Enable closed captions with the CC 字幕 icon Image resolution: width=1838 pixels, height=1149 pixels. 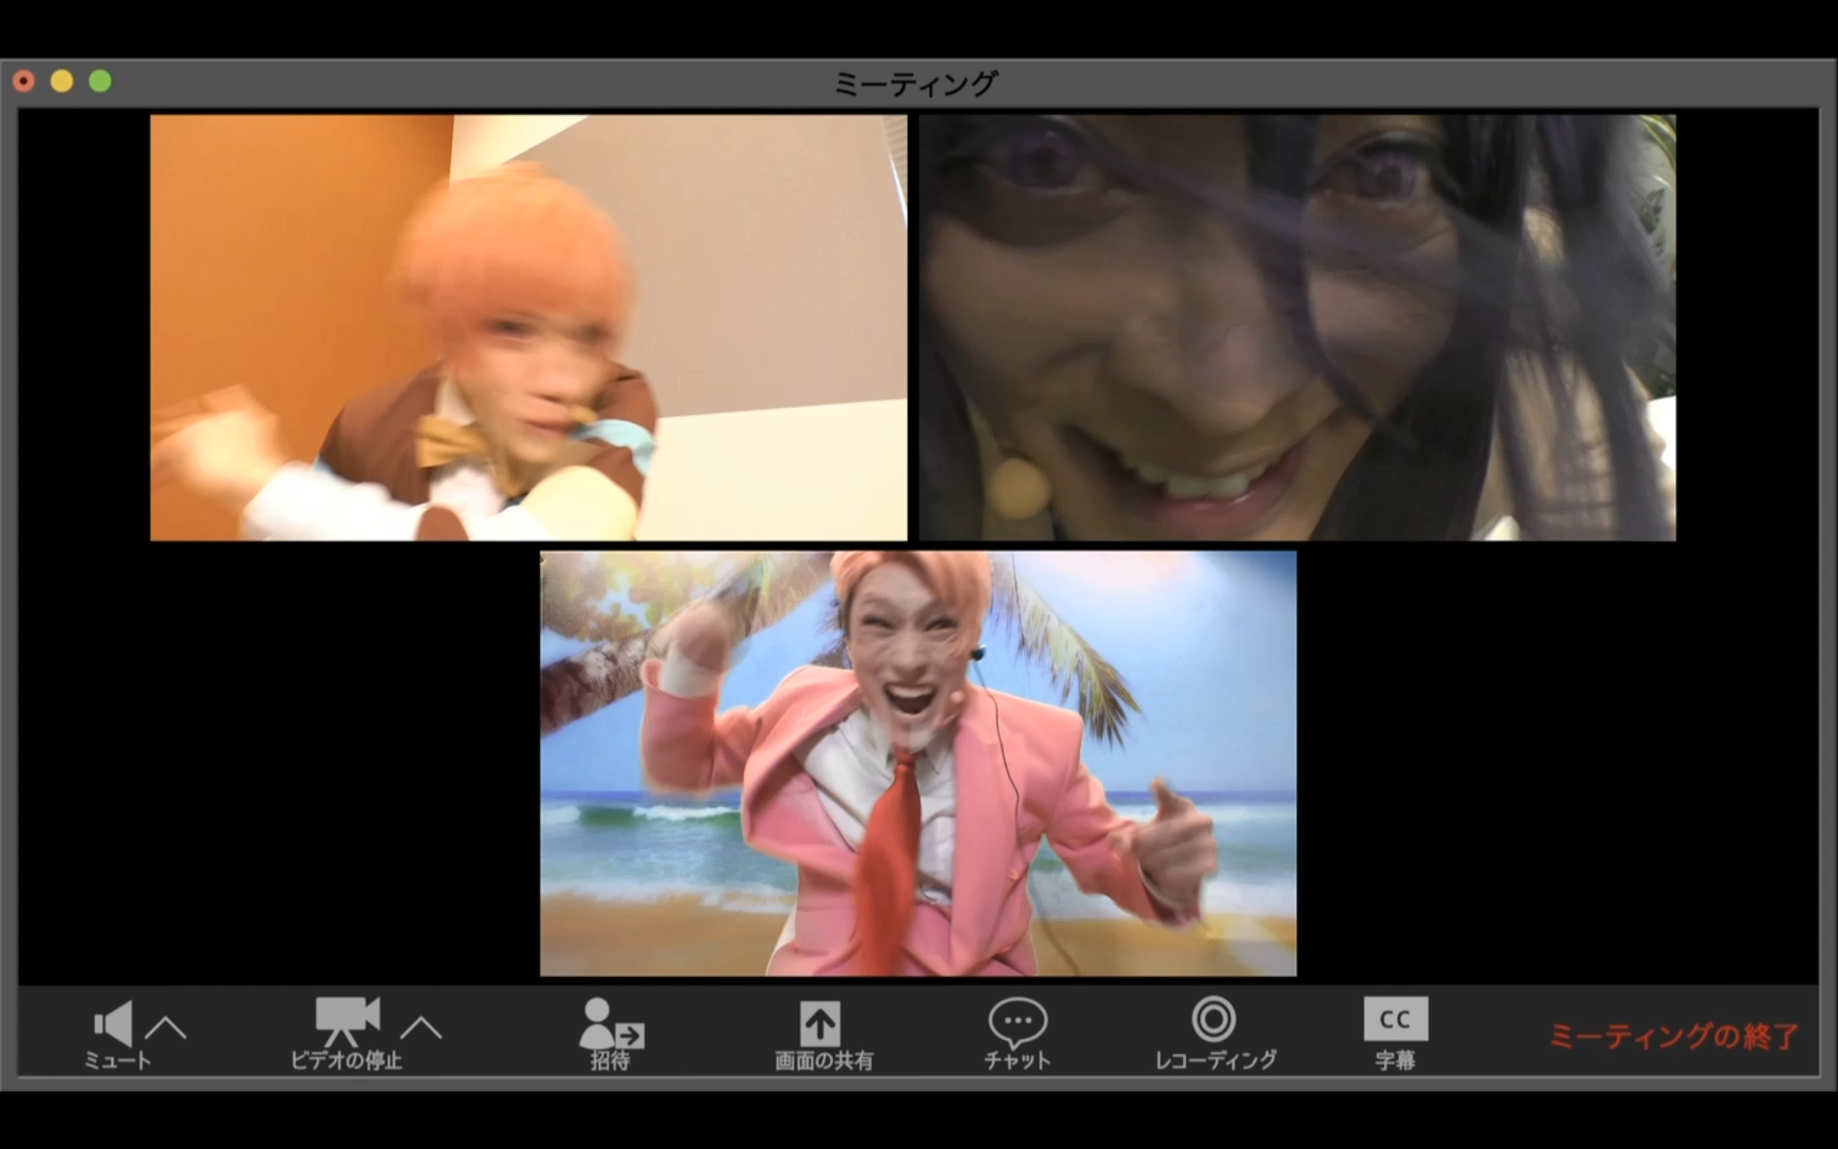click(1396, 1019)
